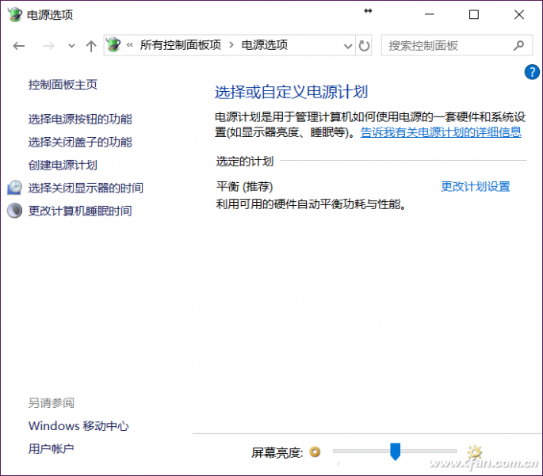
Task: Click the expand chevrons before 所有控制面板项
Action: [x=130, y=45]
